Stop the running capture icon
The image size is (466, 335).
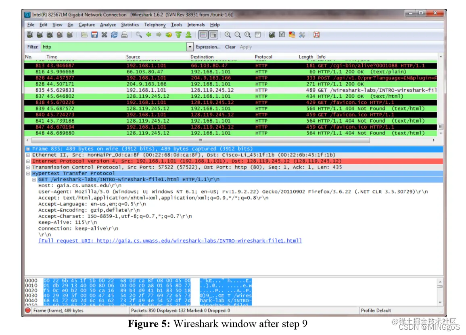click(x=60, y=35)
